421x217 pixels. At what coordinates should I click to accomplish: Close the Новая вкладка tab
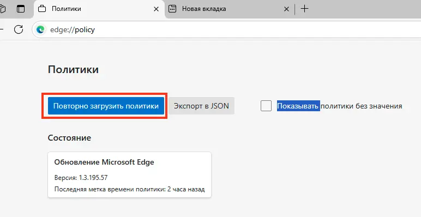tap(286, 9)
